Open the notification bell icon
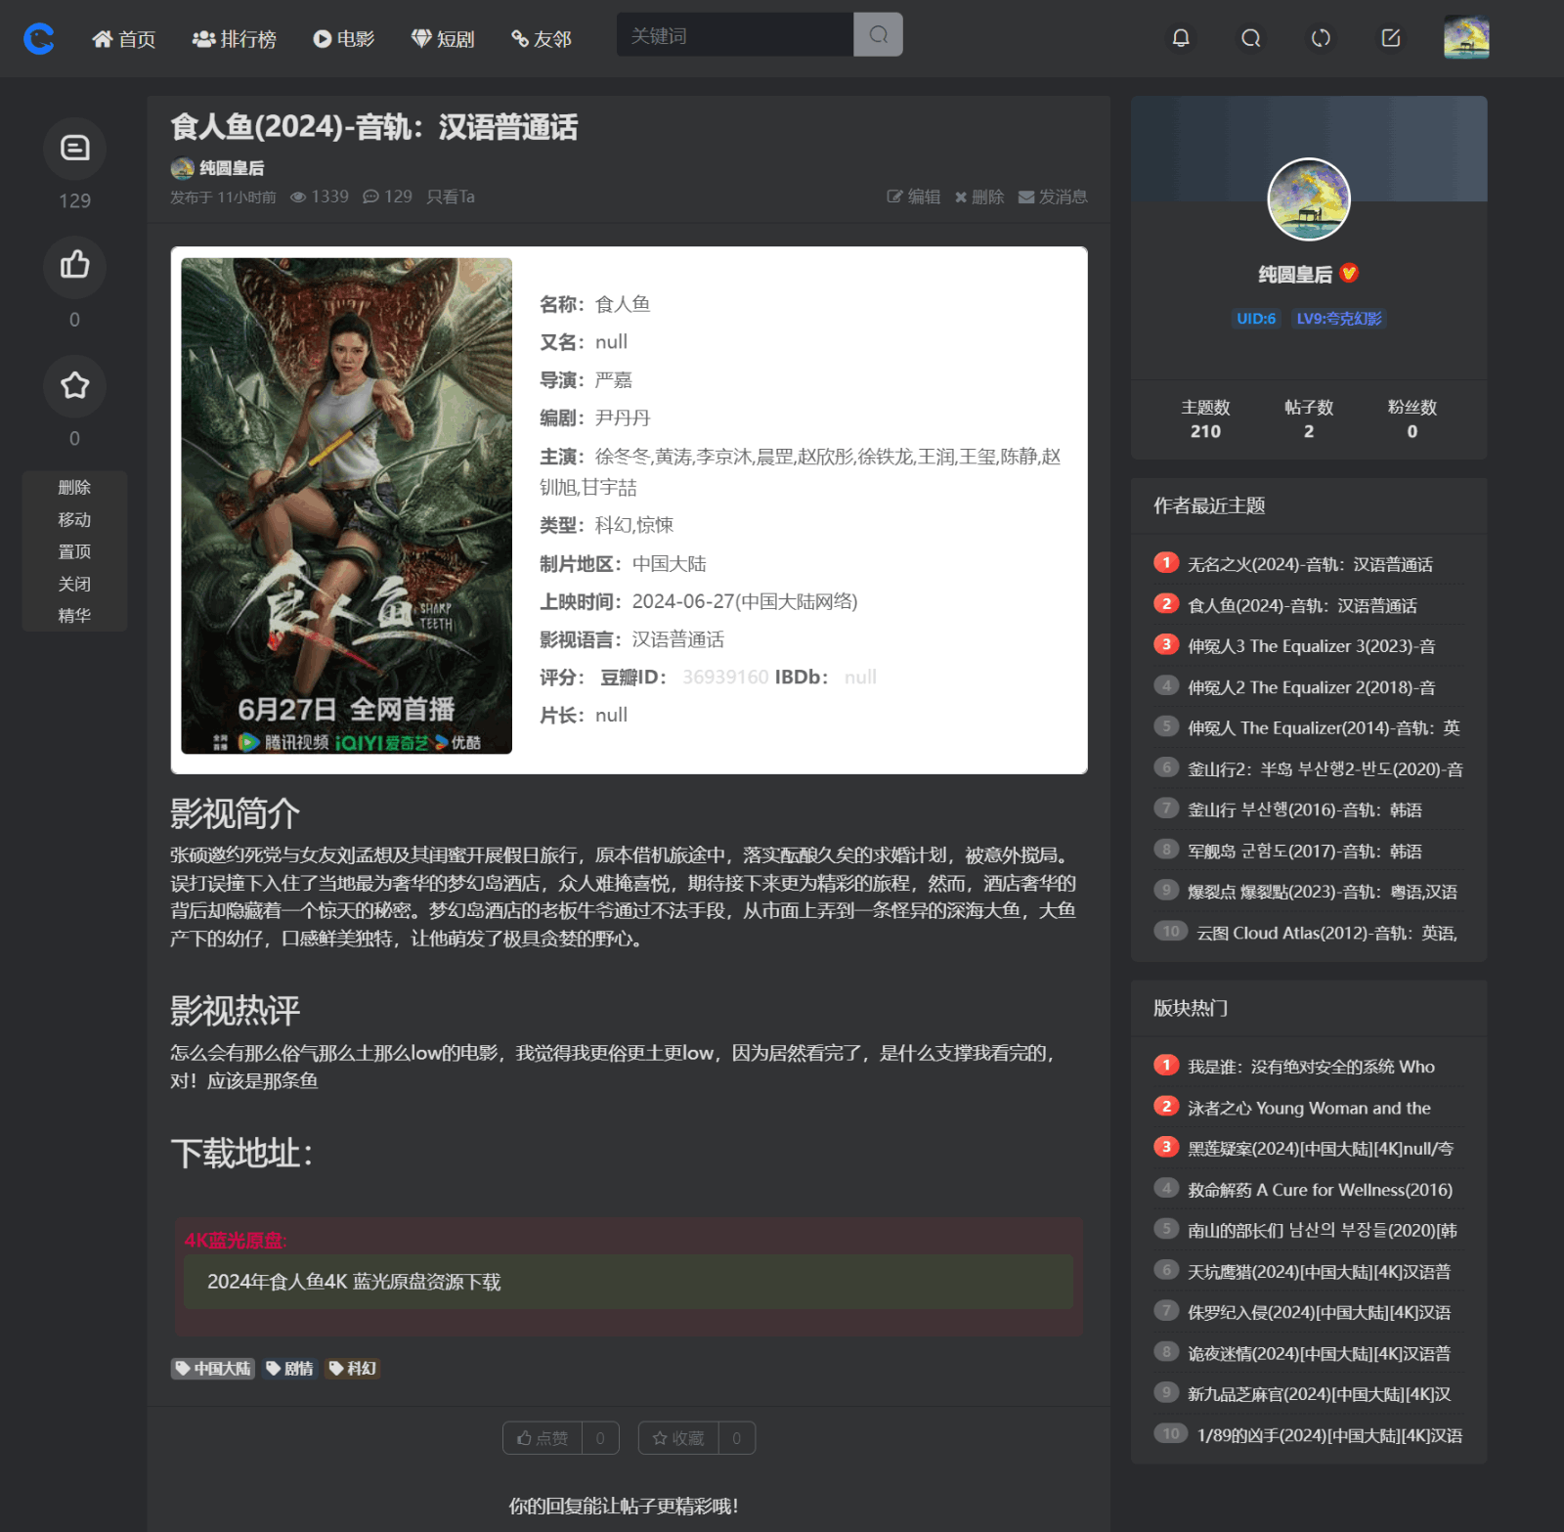This screenshot has height=1532, width=1564. pyautogui.click(x=1181, y=38)
